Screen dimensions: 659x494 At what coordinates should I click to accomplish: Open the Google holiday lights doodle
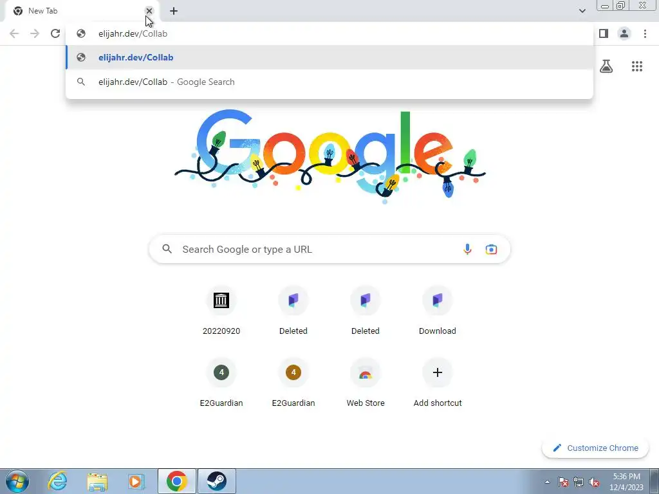click(330, 157)
